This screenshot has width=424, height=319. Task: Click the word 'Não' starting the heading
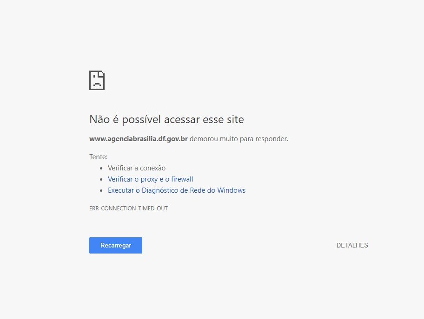click(99, 119)
